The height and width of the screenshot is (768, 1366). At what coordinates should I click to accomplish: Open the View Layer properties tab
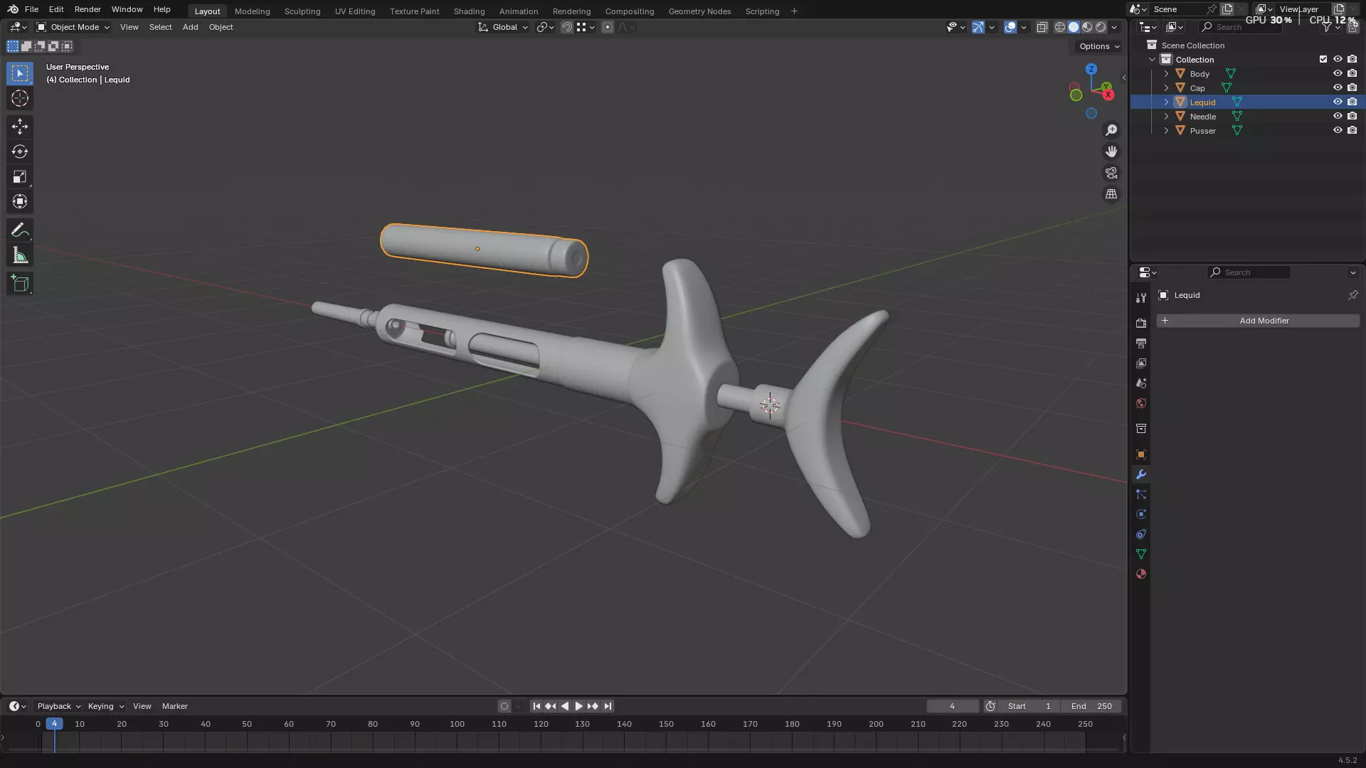1141,363
